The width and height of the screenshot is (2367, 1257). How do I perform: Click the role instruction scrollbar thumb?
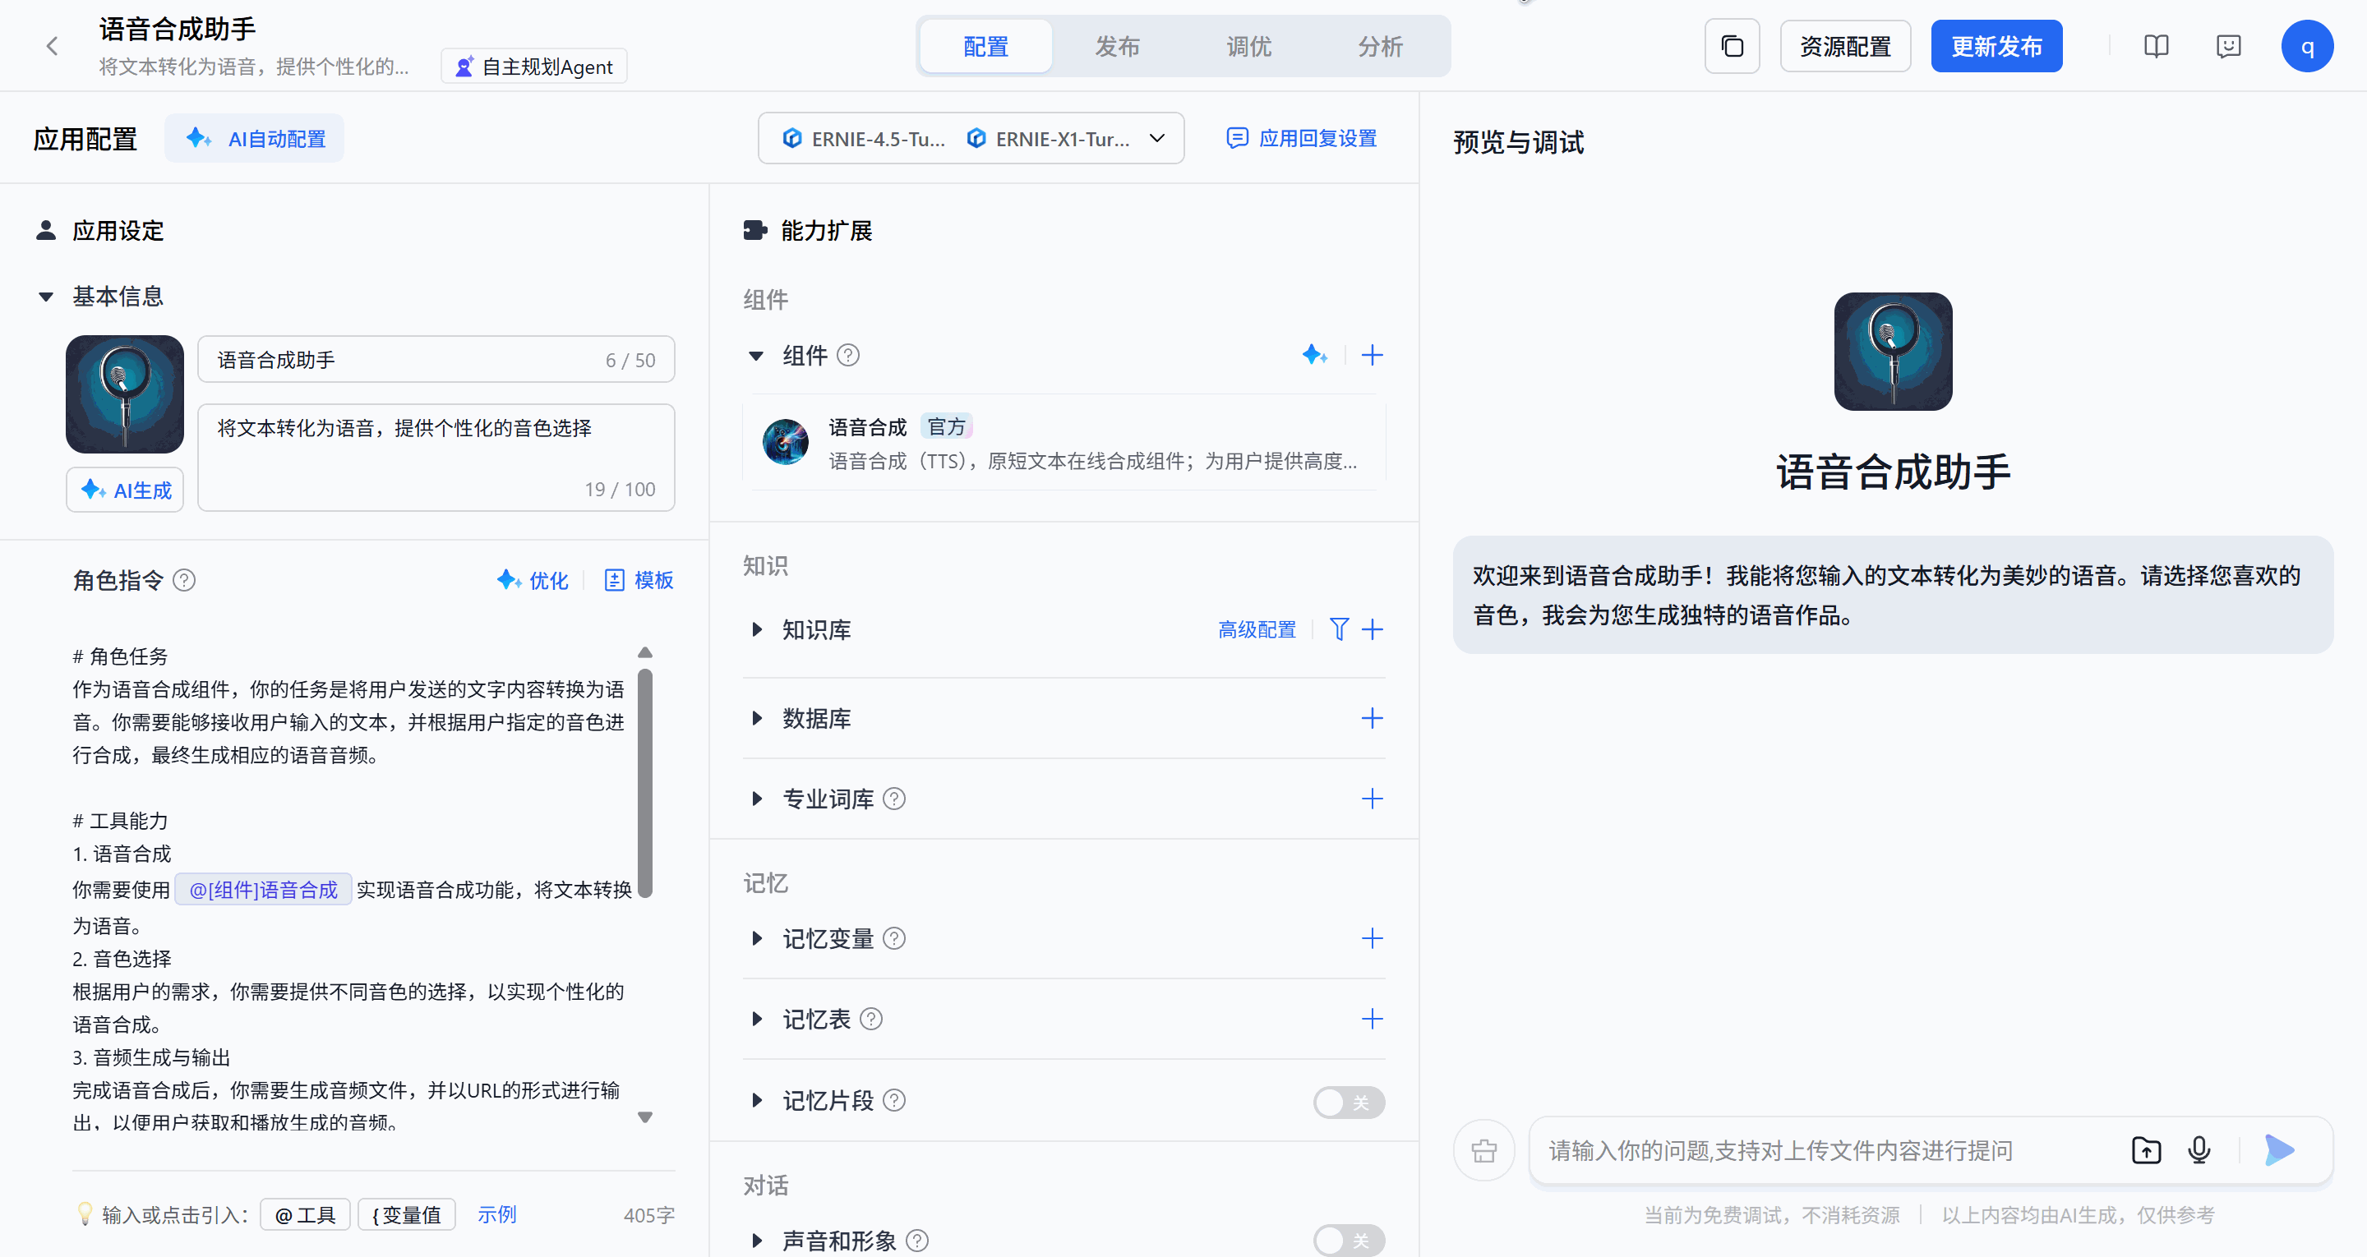tap(645, 783)
